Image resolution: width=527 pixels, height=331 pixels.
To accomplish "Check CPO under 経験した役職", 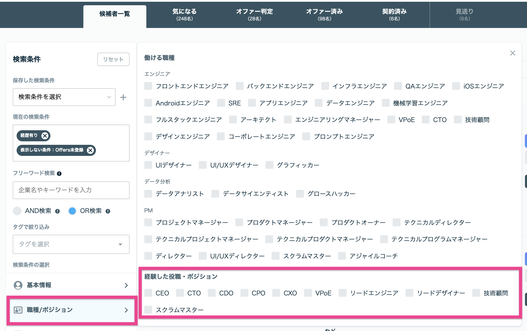I will [x=245, y=293].
